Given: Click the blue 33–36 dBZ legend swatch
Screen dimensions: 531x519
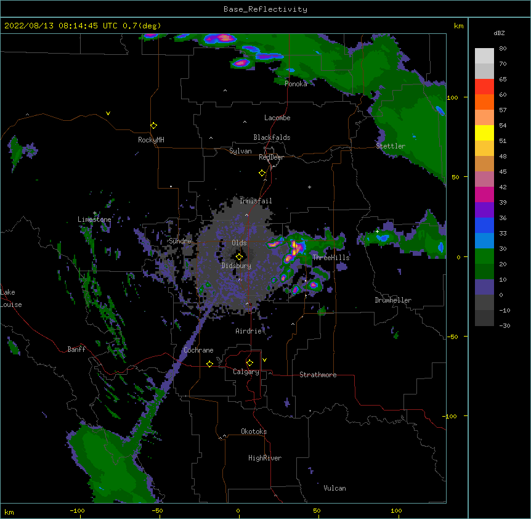Looking at the screenshot, I should coord(484,225).
